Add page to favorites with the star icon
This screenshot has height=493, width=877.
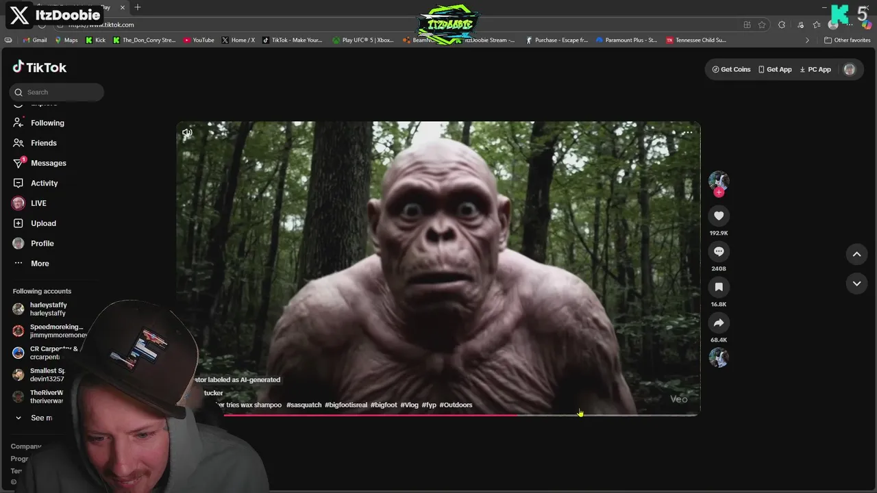(762, 25)
